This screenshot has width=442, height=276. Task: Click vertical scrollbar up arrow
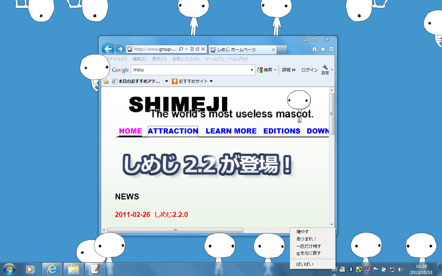point(332,90)
